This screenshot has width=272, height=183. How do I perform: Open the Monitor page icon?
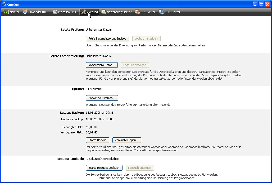6,12
